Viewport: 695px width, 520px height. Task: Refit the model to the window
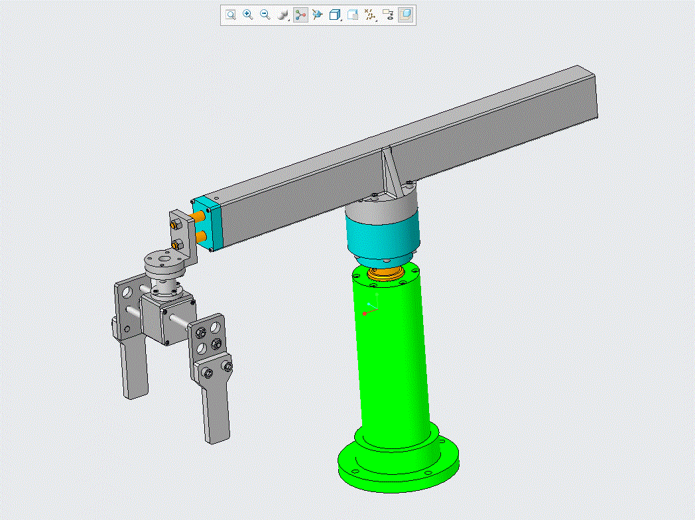pyautogui.click(x=231, y=15)
